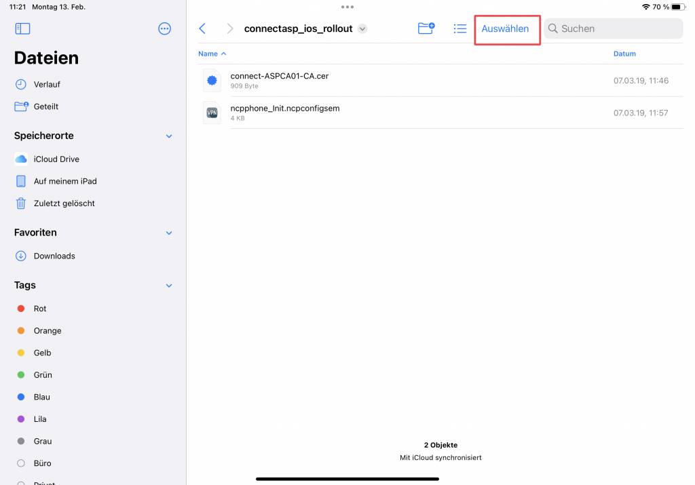
Task: Go back using the left chevron
Action: 202,28
